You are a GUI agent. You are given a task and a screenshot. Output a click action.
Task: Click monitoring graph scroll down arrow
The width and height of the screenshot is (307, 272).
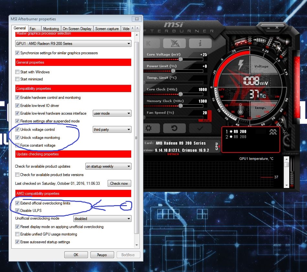286,185
